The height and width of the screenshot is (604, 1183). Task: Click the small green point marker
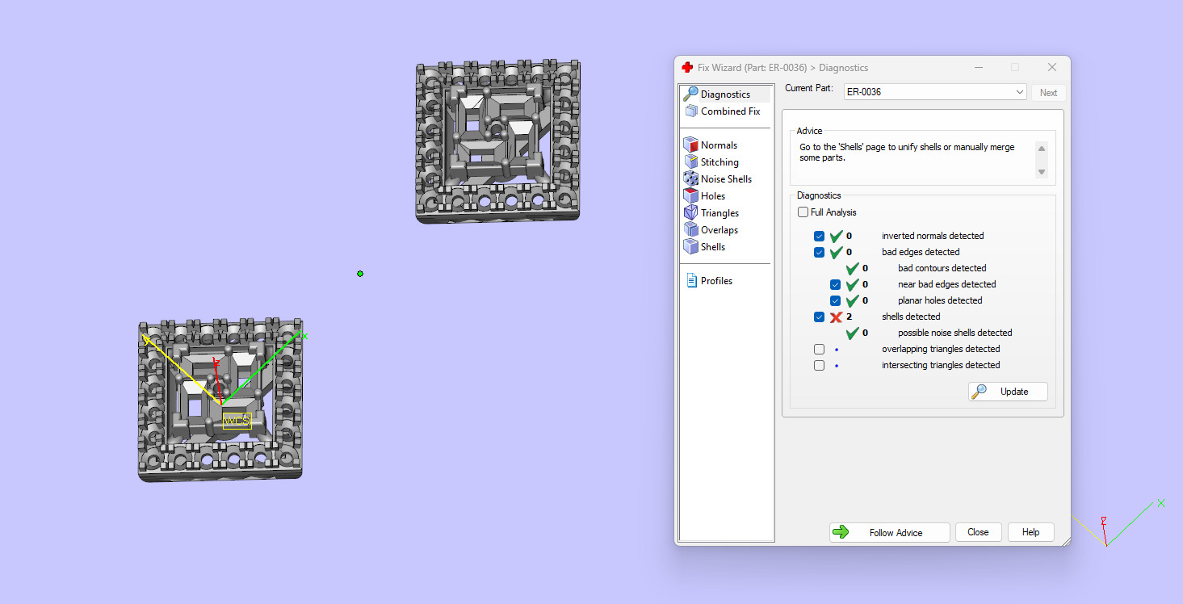click(360, 274)
